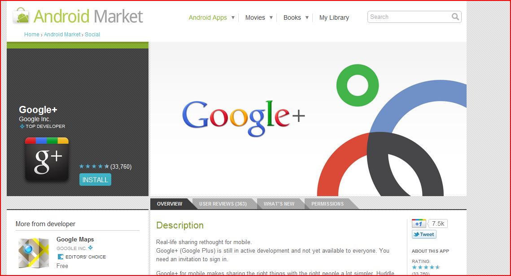Screen dimensions: 511x276
Task: Open the Android Apps menu
Action: pos(208,18)
